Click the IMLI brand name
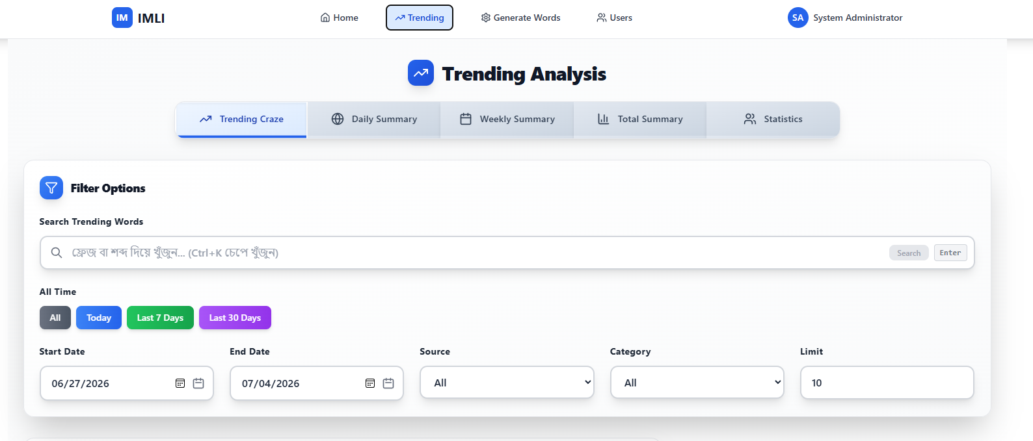The height and width of the screenshot is (441, 1033). 151,18
